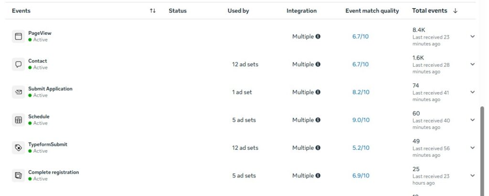Click the TypeformSubmit tag icon
Image resolution: width=489 pixels, height=196 pixels.
(18, 148)
